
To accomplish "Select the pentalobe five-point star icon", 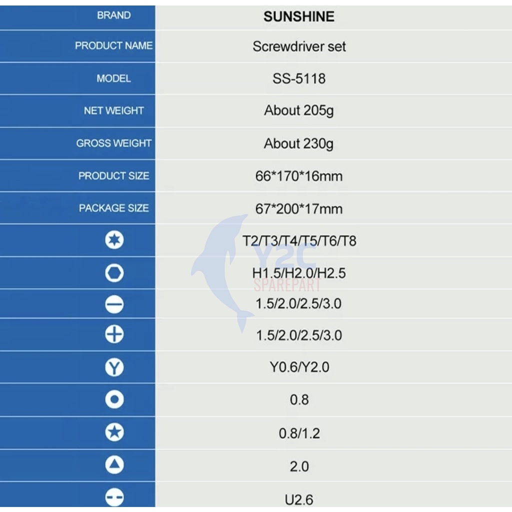I will click(x=114, y=432).
